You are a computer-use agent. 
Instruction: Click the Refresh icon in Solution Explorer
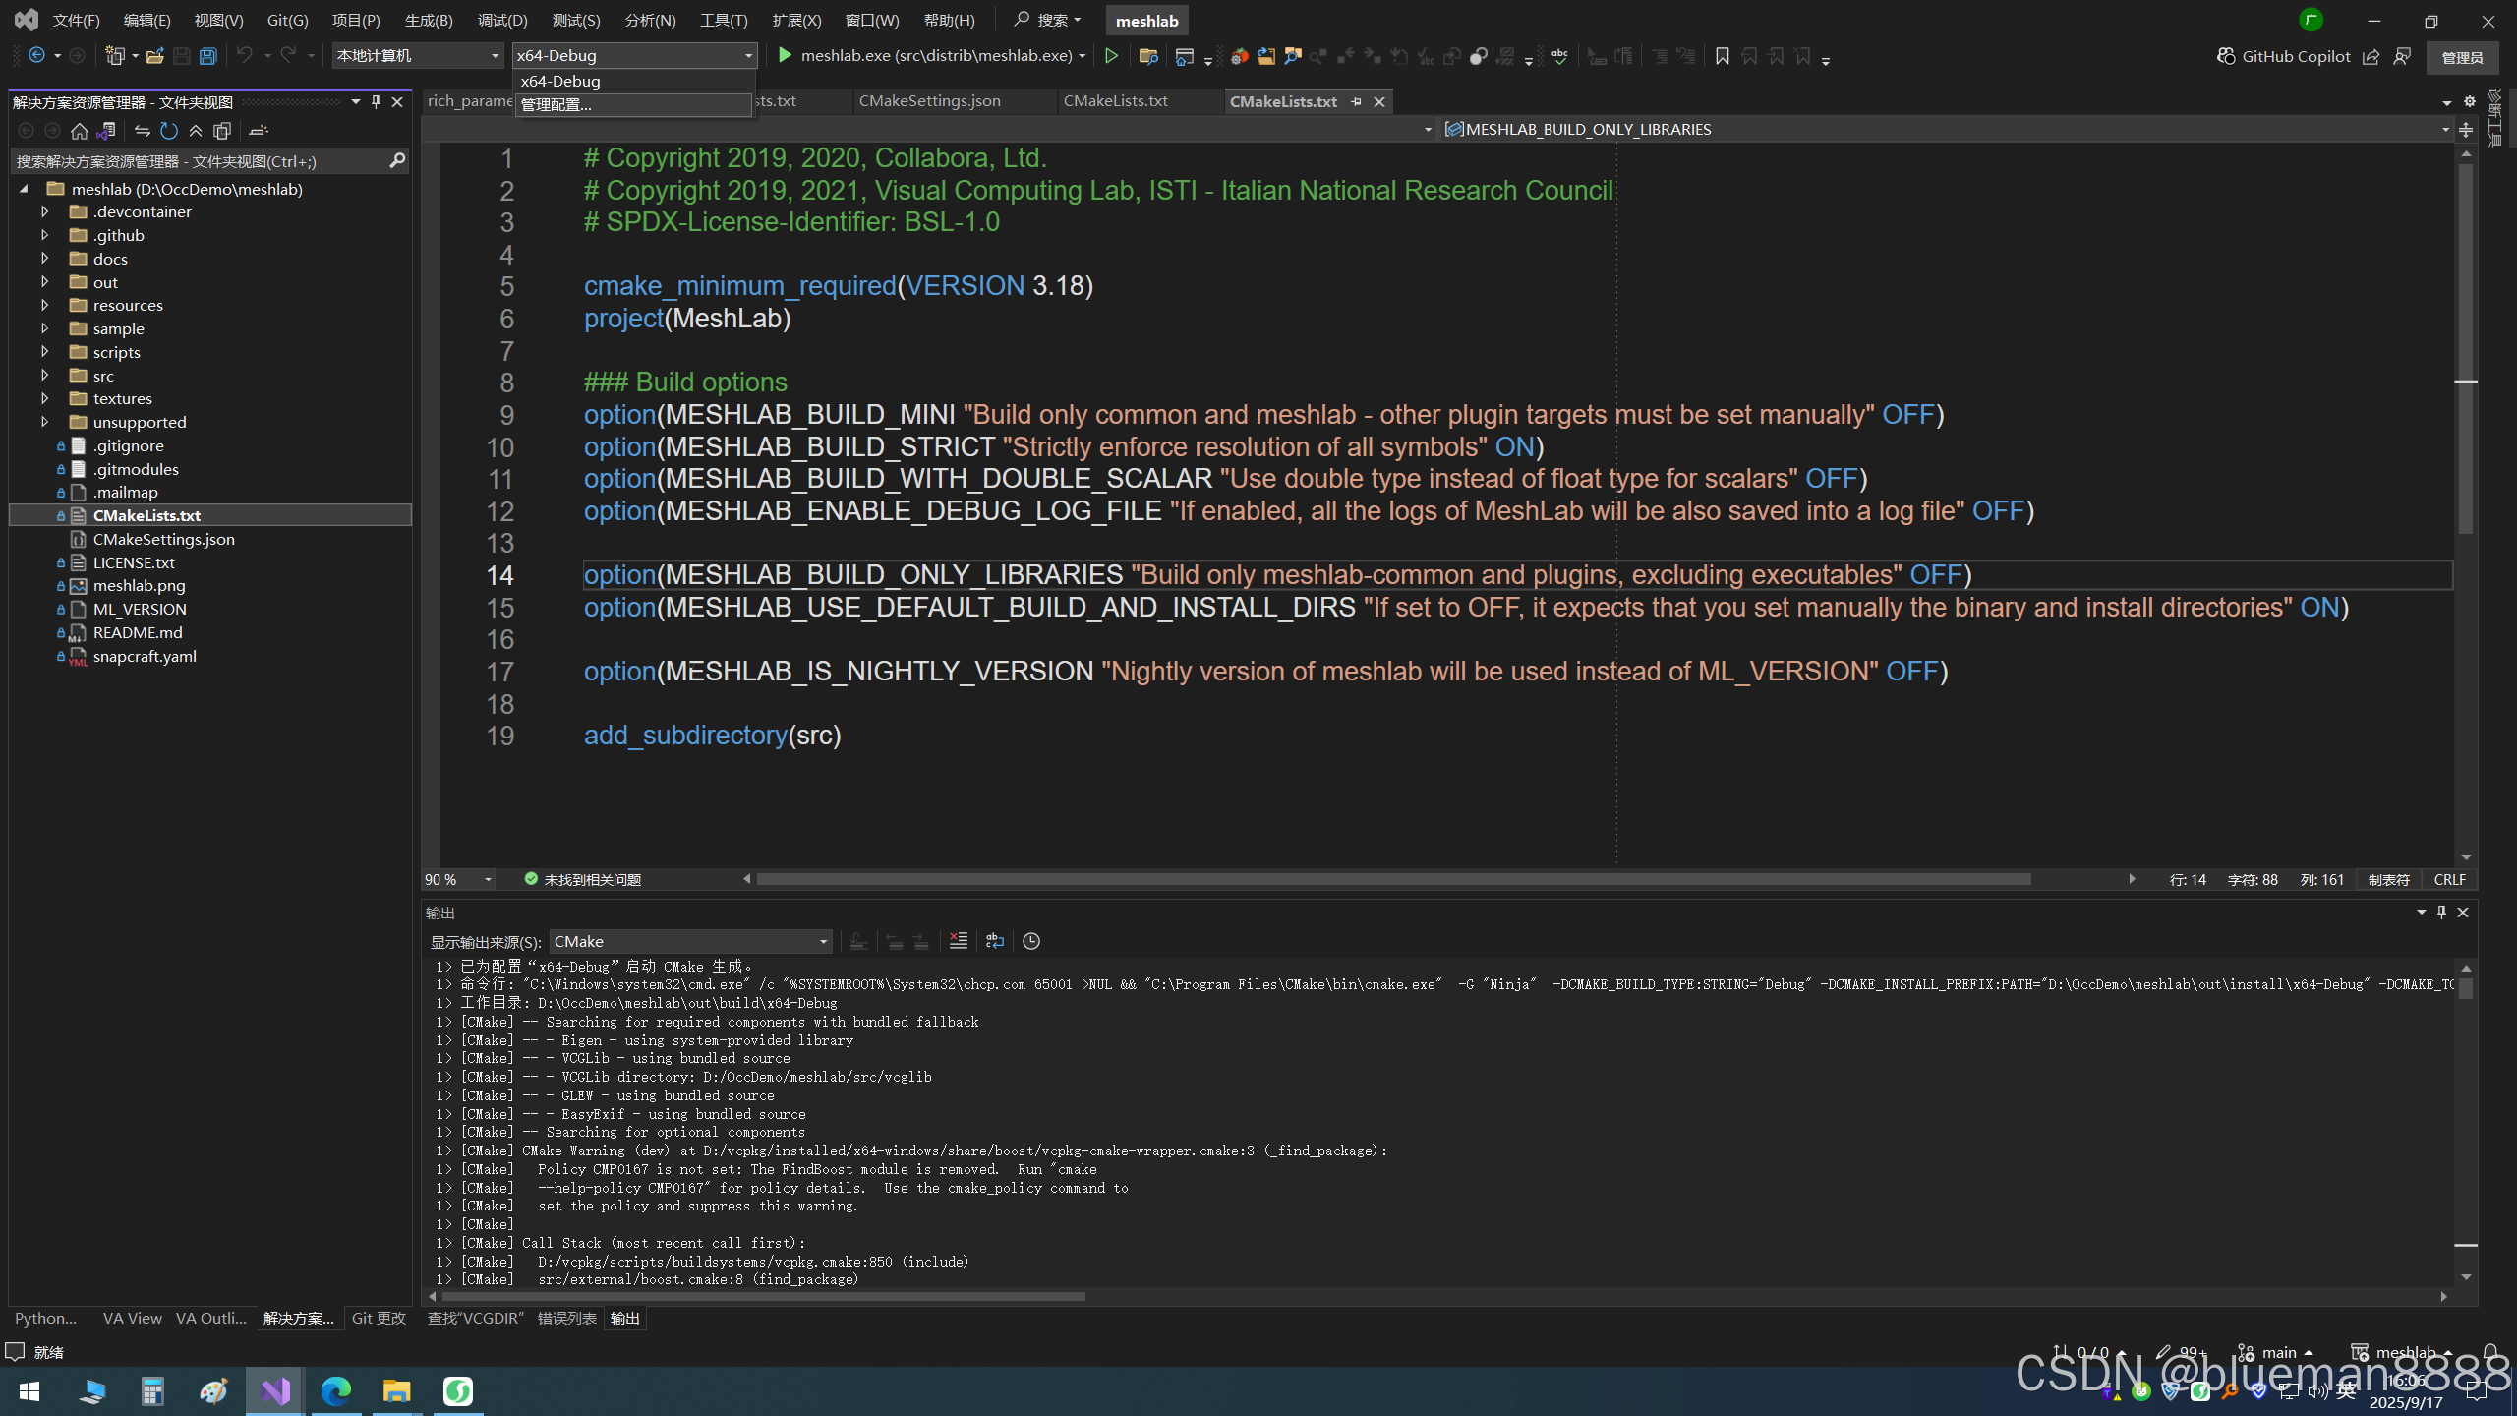169,131
